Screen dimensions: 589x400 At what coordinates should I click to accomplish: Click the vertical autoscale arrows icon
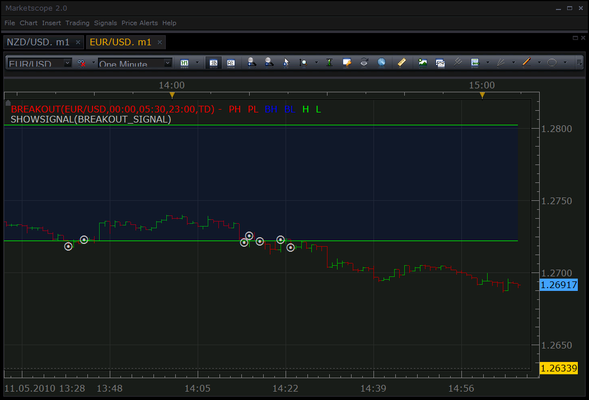(x=329, y=63)
